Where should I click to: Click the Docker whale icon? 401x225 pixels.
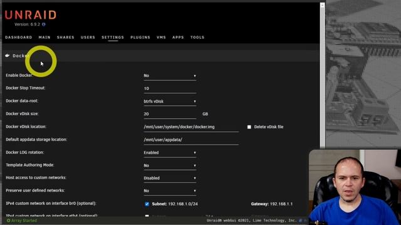tap(7, 56)
